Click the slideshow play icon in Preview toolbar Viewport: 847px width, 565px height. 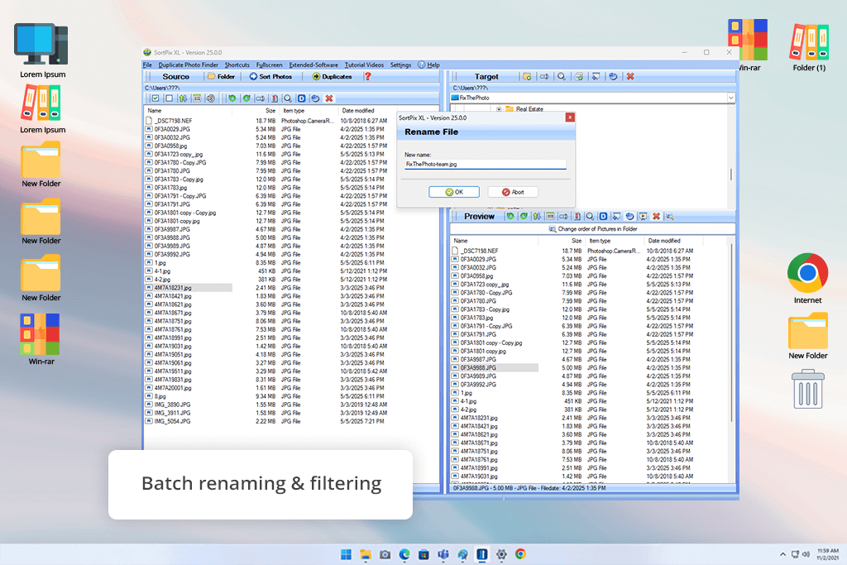[x=643, y=216]
